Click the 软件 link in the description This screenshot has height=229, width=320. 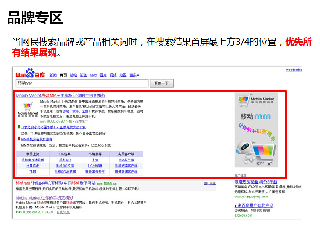coord(75,112)
